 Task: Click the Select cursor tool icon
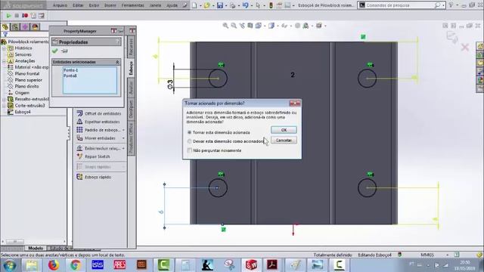pyautogui.click(x=258, y=5)
